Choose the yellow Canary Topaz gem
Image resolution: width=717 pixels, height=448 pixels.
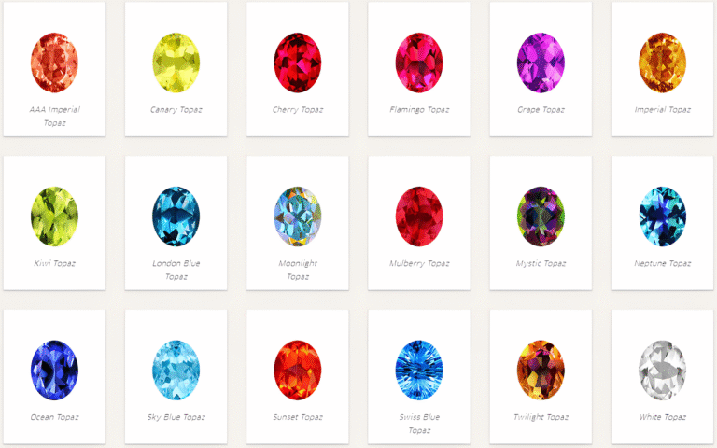(x=176, y=63)
